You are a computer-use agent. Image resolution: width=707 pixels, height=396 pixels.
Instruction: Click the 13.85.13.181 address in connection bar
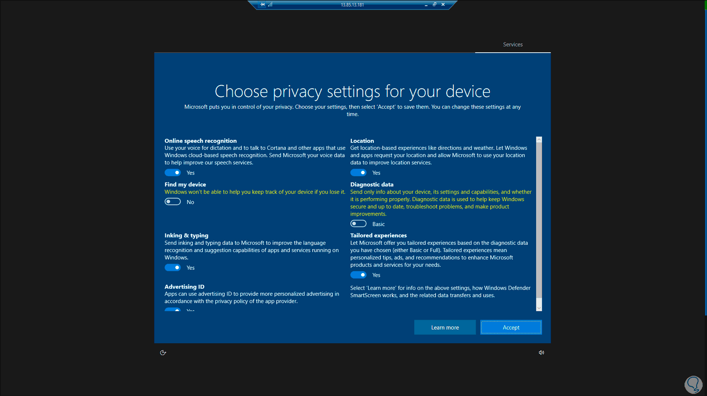tap(353, 5)
